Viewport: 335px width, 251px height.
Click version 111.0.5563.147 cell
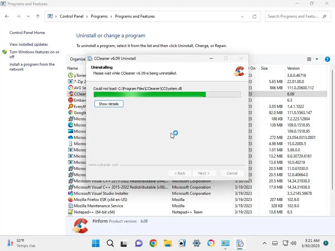[x=300, y=112]
